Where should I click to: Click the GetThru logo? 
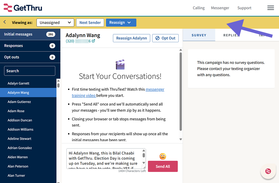pos(23,8)
